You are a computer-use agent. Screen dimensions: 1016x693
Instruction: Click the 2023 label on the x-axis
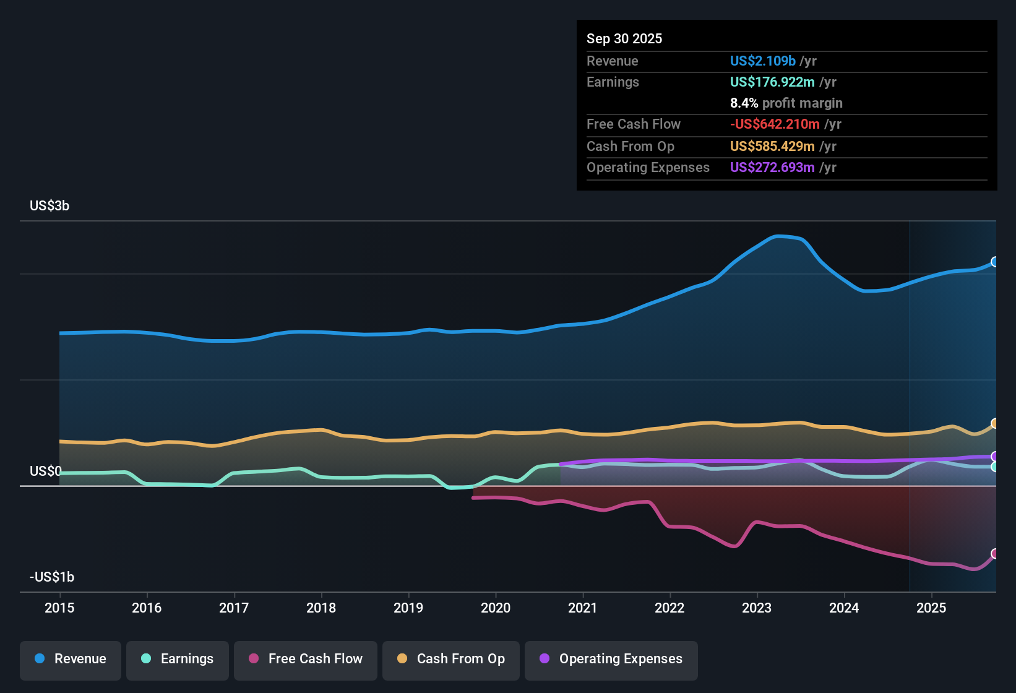point(757,608)
